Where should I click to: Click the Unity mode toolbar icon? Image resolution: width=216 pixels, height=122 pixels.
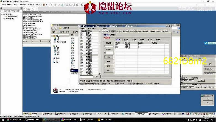click(x=77, y=4)
